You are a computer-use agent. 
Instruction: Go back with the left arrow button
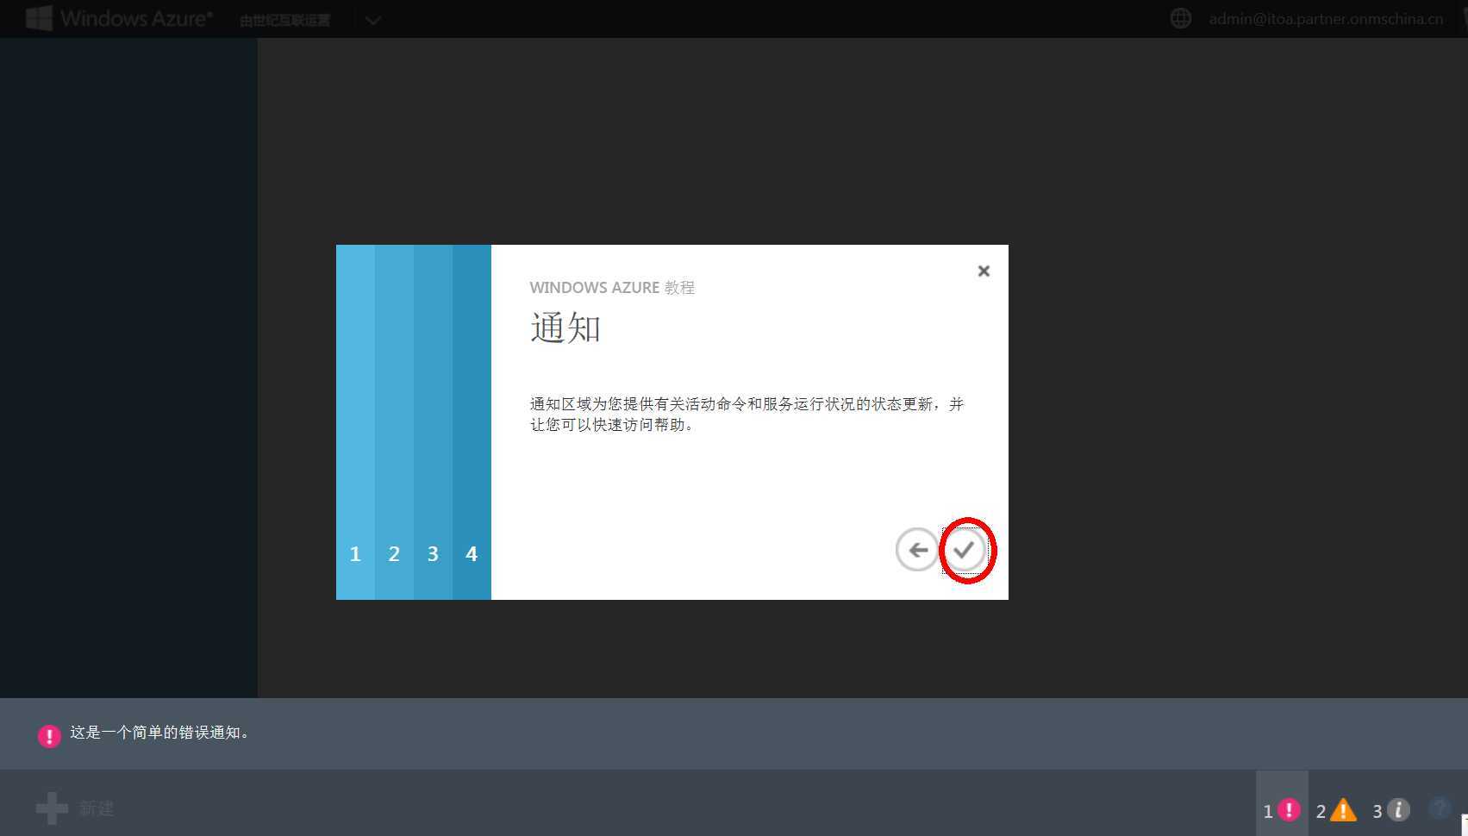click(x=917, y=550)
